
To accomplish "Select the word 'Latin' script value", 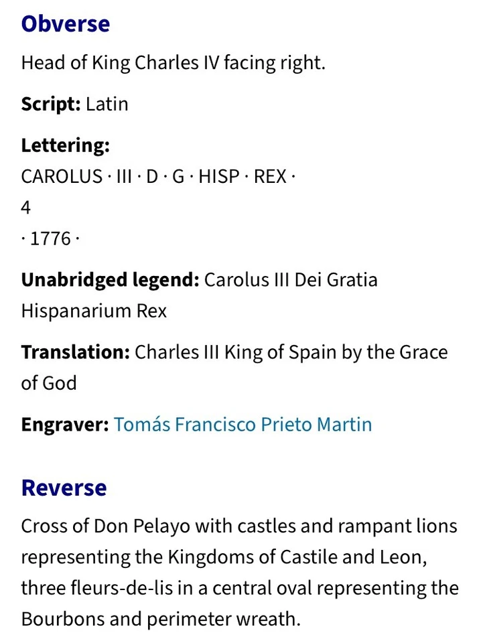I will (x=107, y=104).
